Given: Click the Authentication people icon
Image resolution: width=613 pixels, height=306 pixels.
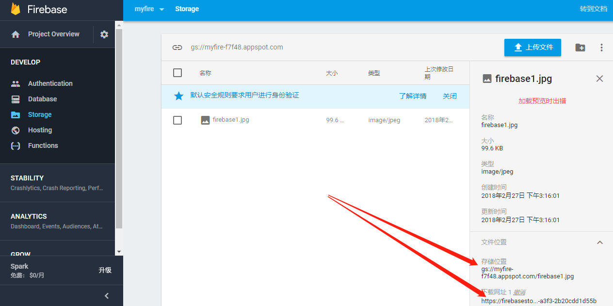Looking at the screenshot, I should pyautogui.click(x=16, y=83).
